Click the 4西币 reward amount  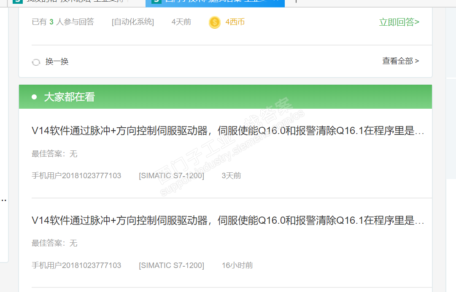pos(235,22)
